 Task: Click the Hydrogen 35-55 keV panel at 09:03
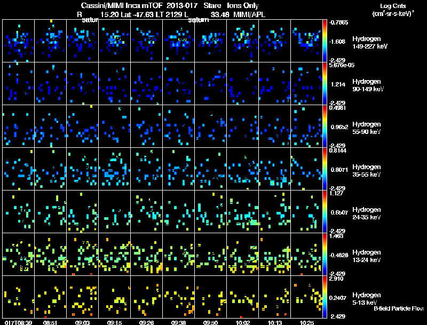pos(83,169)
